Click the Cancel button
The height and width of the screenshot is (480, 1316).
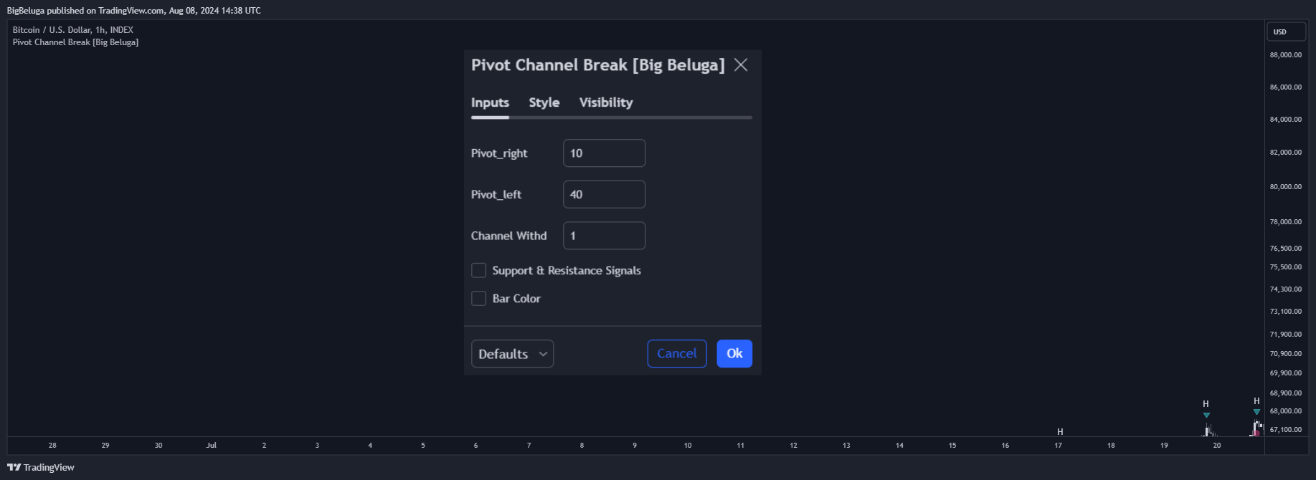(x=677, y=354)
